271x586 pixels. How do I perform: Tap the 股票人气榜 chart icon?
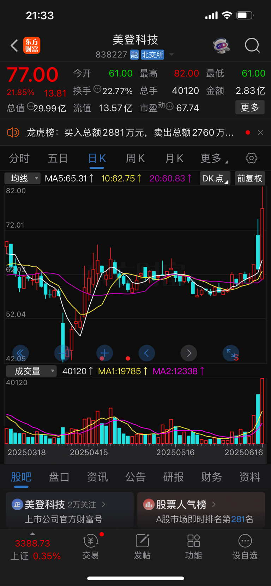tap(149, 505)
